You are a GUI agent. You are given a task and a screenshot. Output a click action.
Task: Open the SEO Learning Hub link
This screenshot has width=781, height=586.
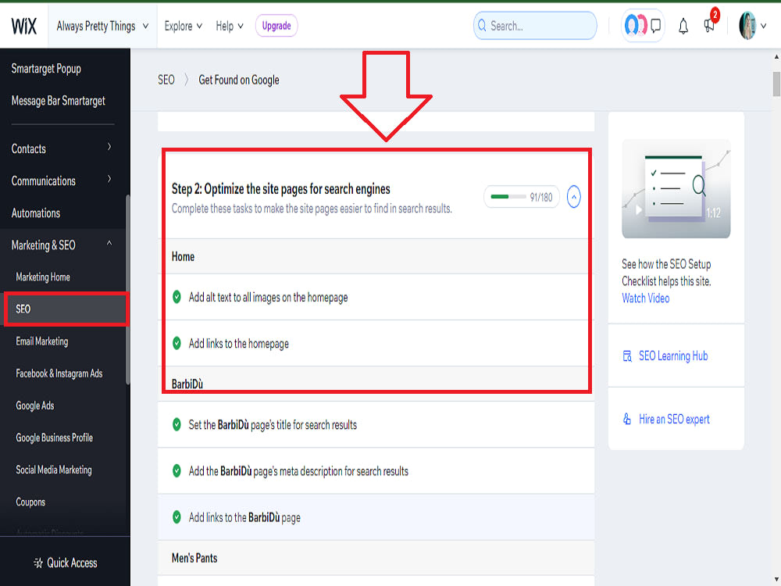tap(673, 356)
